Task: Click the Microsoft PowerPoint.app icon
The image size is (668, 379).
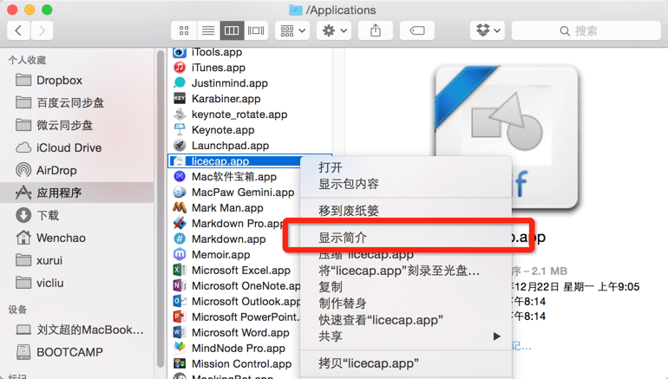Action: click(180, 317)
